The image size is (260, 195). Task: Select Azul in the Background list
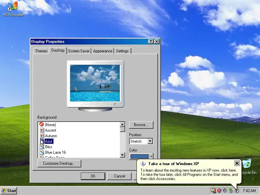pyautogui.click(x=49, y=141)
